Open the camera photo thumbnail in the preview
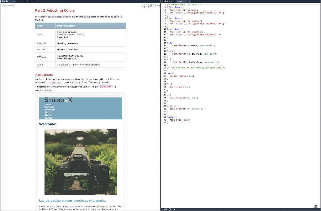321x211 pixels. [80, 162]
